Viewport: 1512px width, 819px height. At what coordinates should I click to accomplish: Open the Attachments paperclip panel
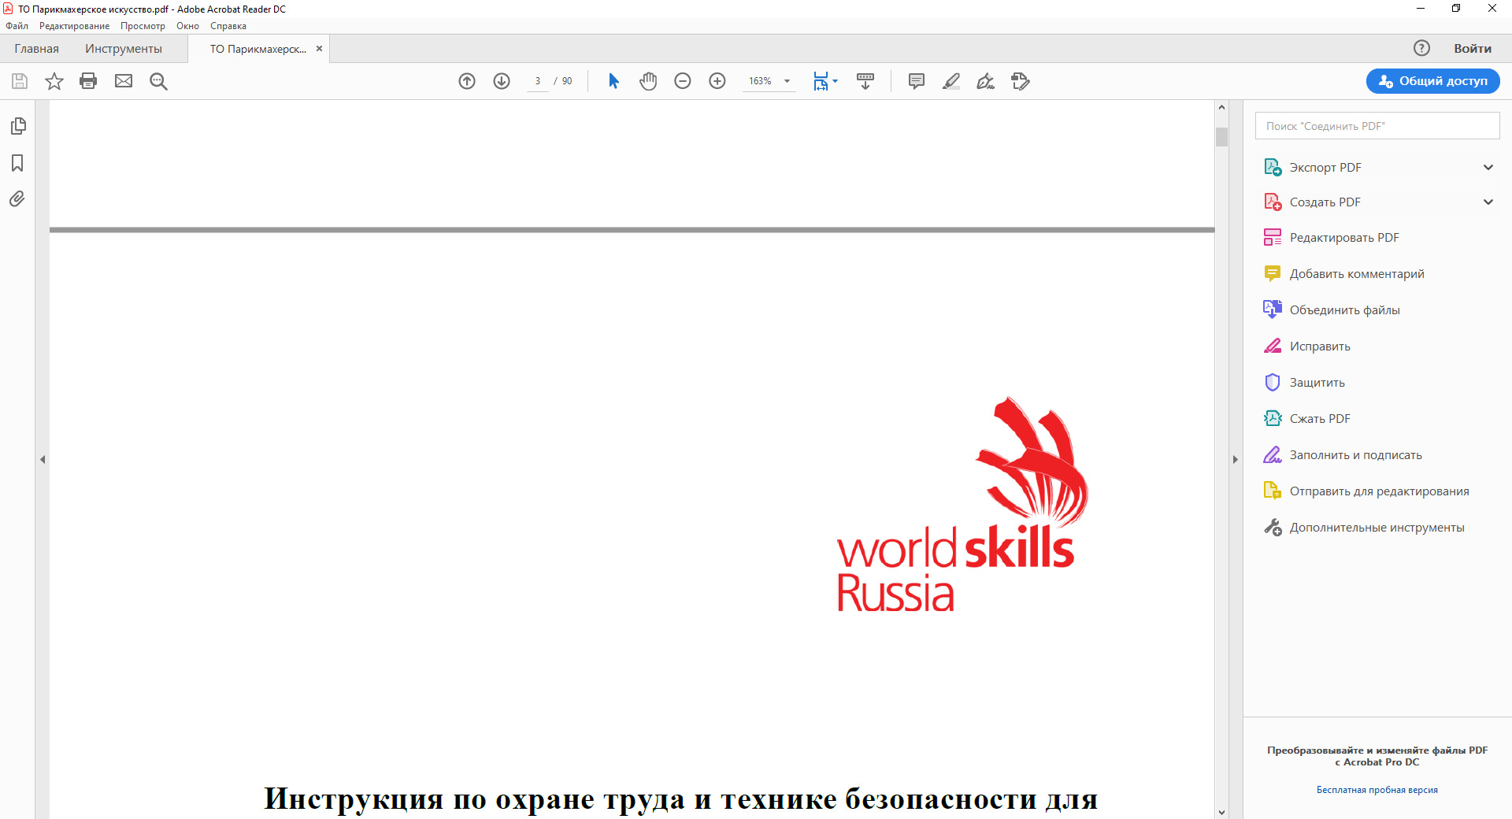[17, 198]
